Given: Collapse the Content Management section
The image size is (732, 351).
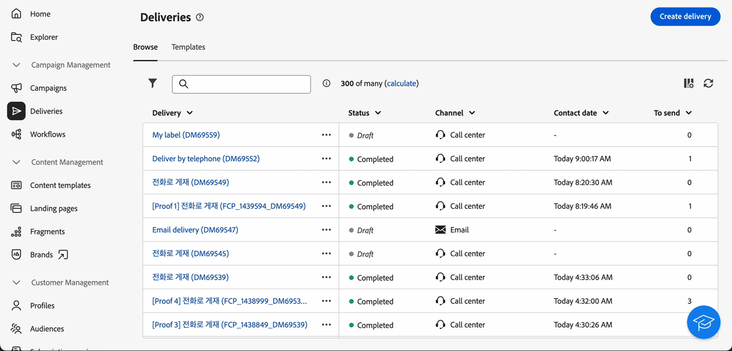Looking at the screenshot, I should pyautogui.click(x=17, y=162).
